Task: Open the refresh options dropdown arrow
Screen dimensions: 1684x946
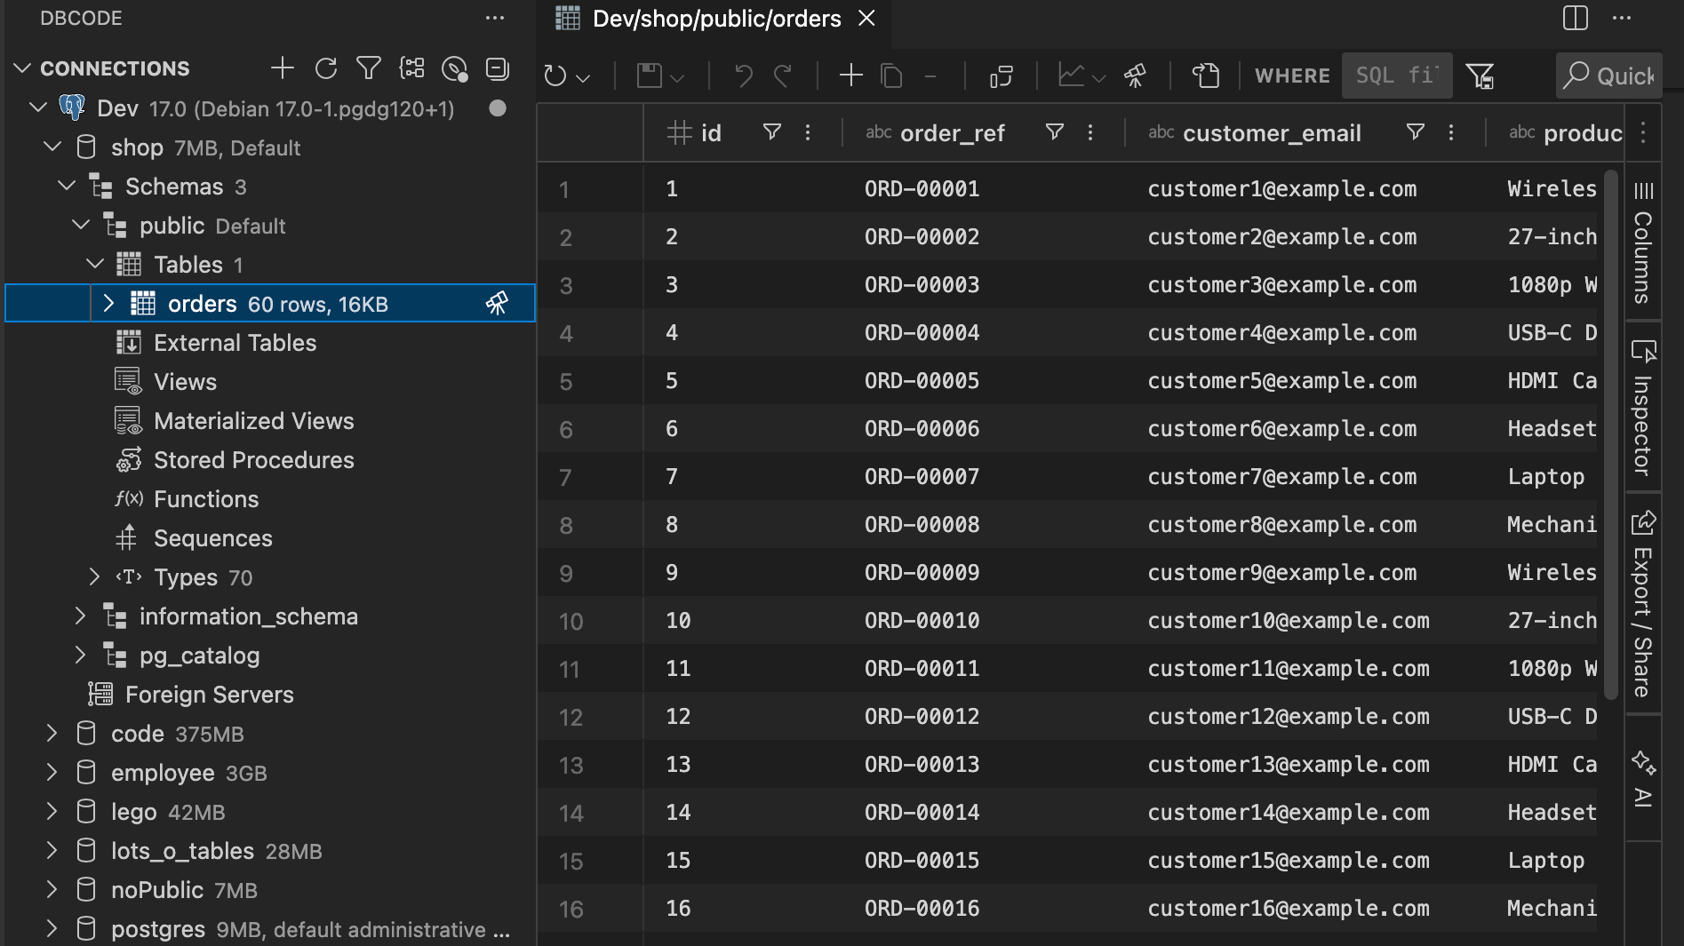Action: (x=583, y=78)
